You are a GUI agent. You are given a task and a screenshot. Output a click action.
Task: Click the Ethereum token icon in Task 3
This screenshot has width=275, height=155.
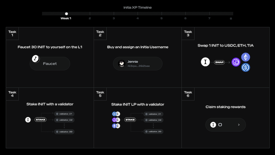pyautogui.click(x=246, y=57)
